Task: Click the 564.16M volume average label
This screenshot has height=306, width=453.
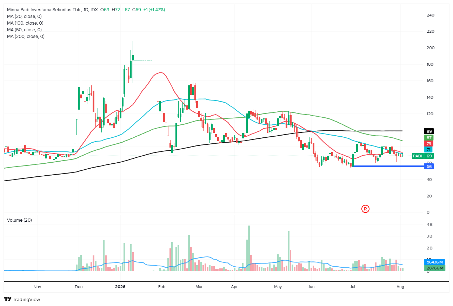Action: (435, 262)
